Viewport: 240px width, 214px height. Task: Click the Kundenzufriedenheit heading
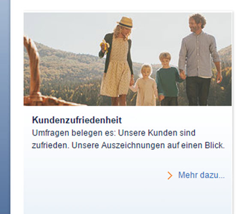(x=77, y=120)
